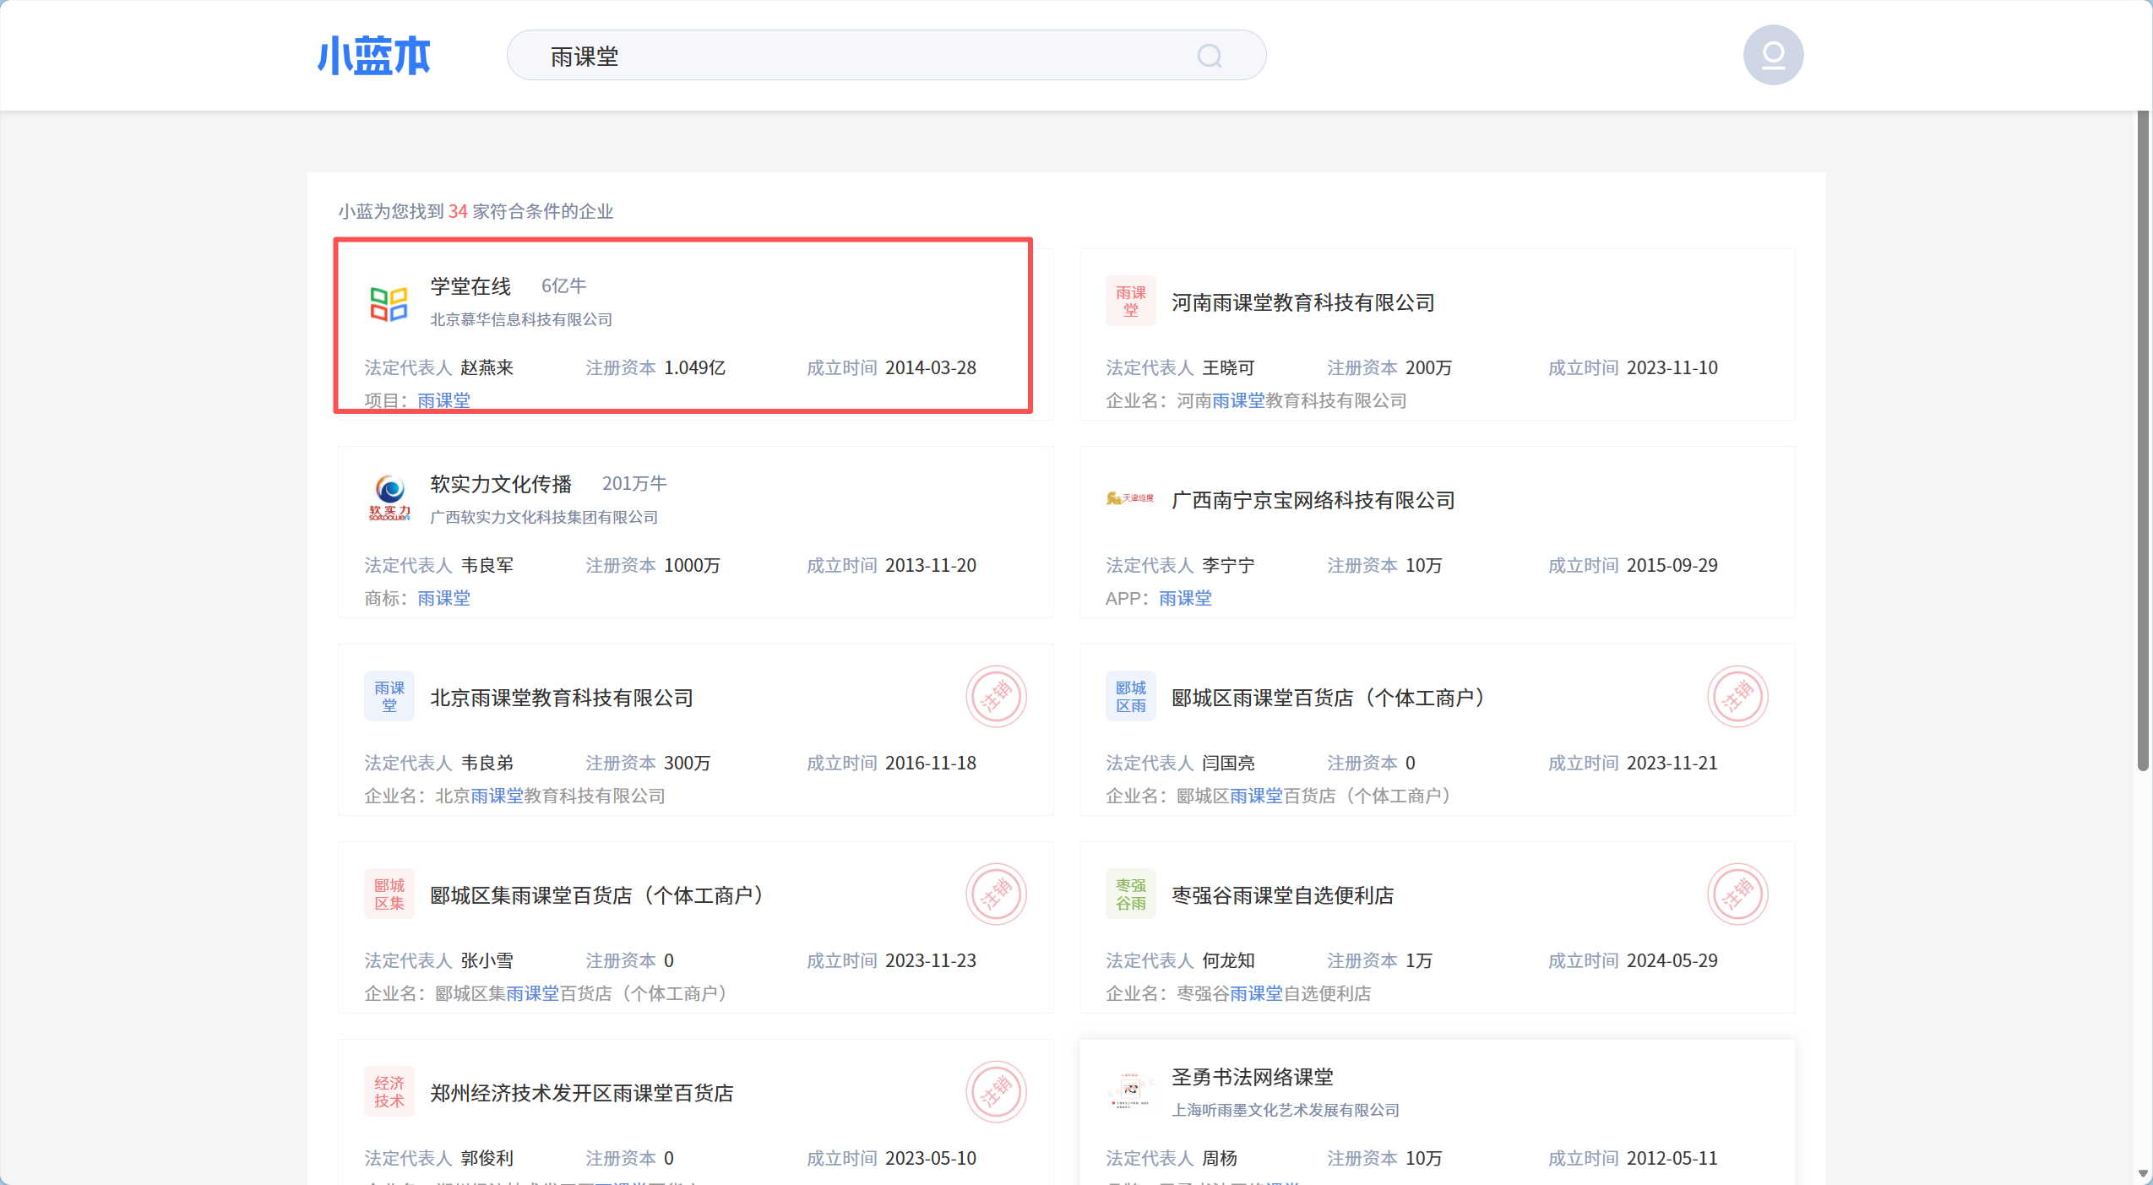Open 学堂在线 company title
The height and width of the screenshot is (1185, 2153).
470,286
